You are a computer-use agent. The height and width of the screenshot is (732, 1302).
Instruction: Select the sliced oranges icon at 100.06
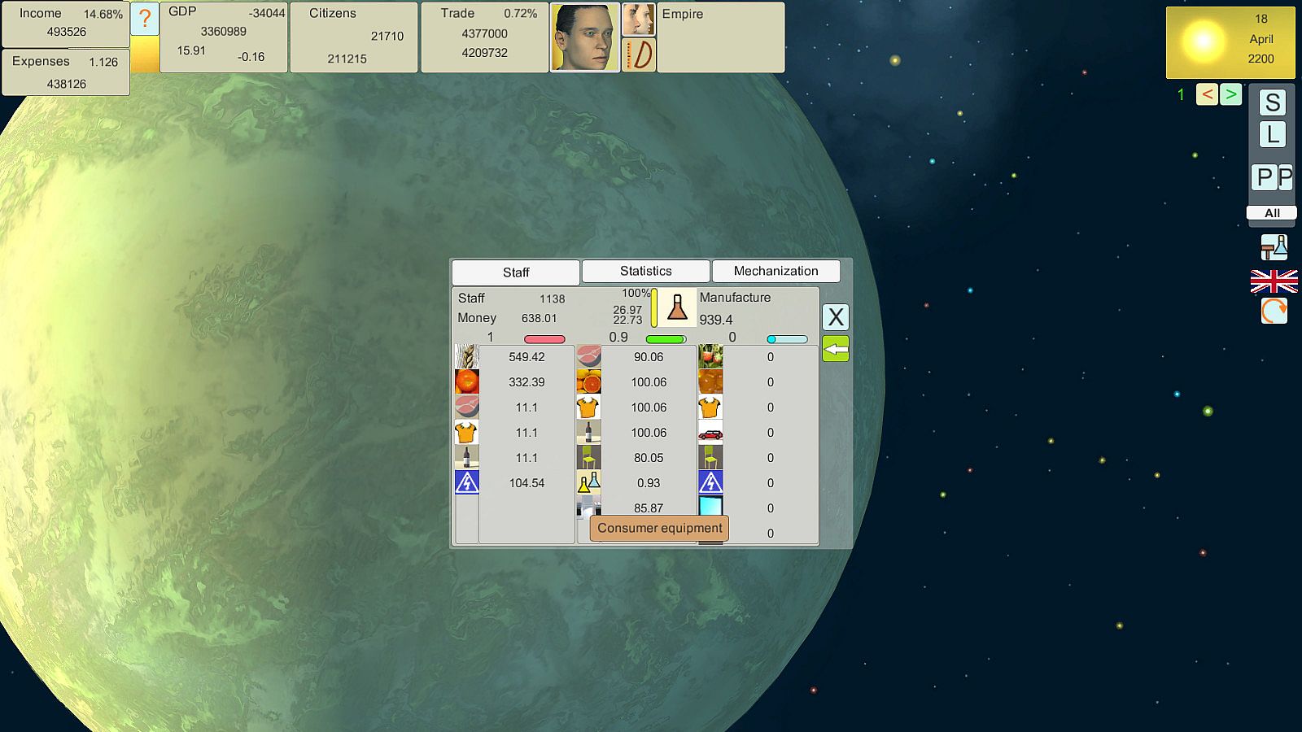(589, 382)
